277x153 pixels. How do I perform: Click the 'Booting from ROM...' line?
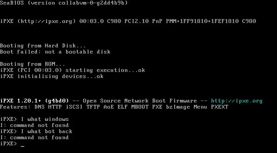point(32,64)
